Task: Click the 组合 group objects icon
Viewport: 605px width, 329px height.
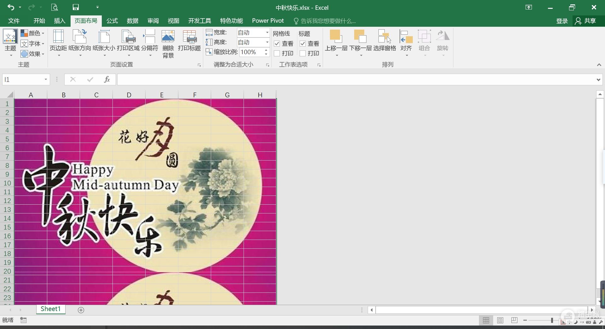Action: (424, 43)
